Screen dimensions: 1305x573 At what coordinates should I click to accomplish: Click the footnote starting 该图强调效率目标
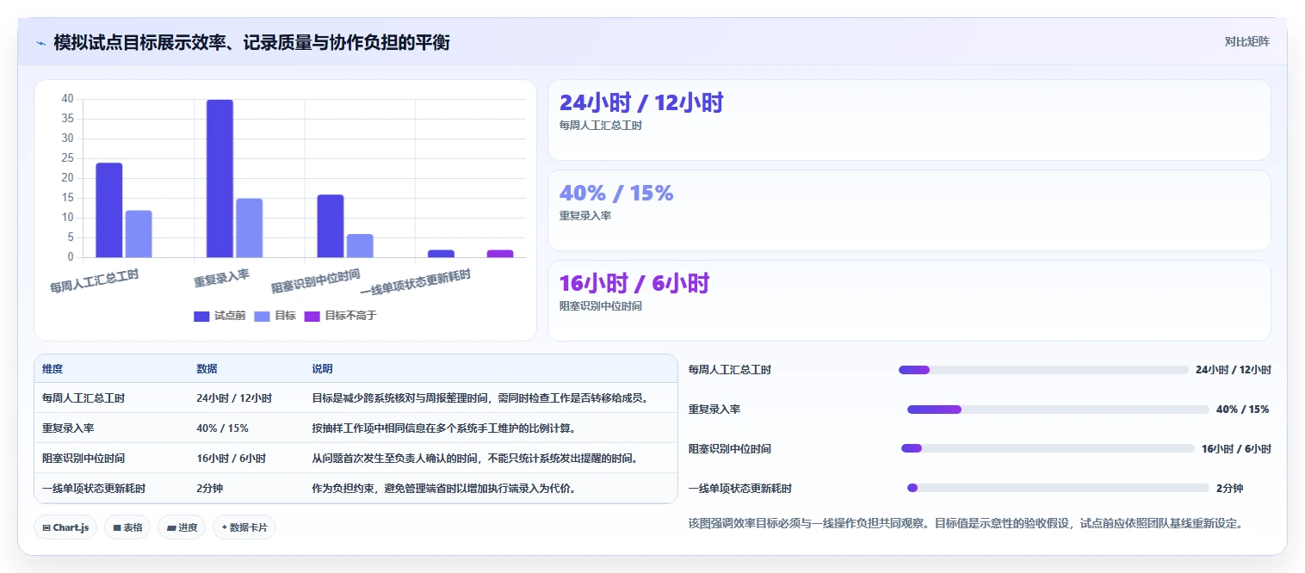(x=965, y=523)
